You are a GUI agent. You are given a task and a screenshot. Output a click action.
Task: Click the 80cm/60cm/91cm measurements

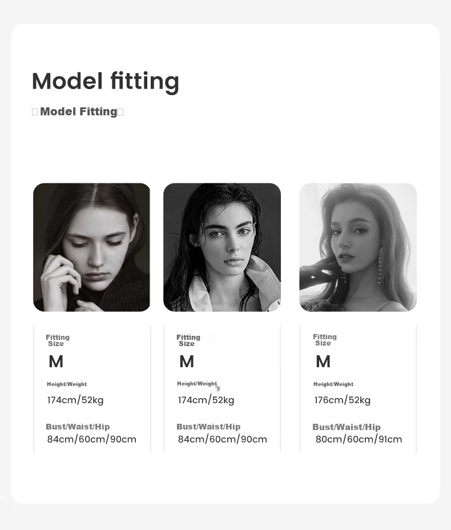(x=359, y=439)
